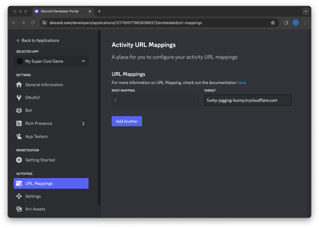Image resolution: width=319 pixels, height=228 pixels.
Task: Click the ROOT MAPPING field label
Action: [x=123, y=91]
